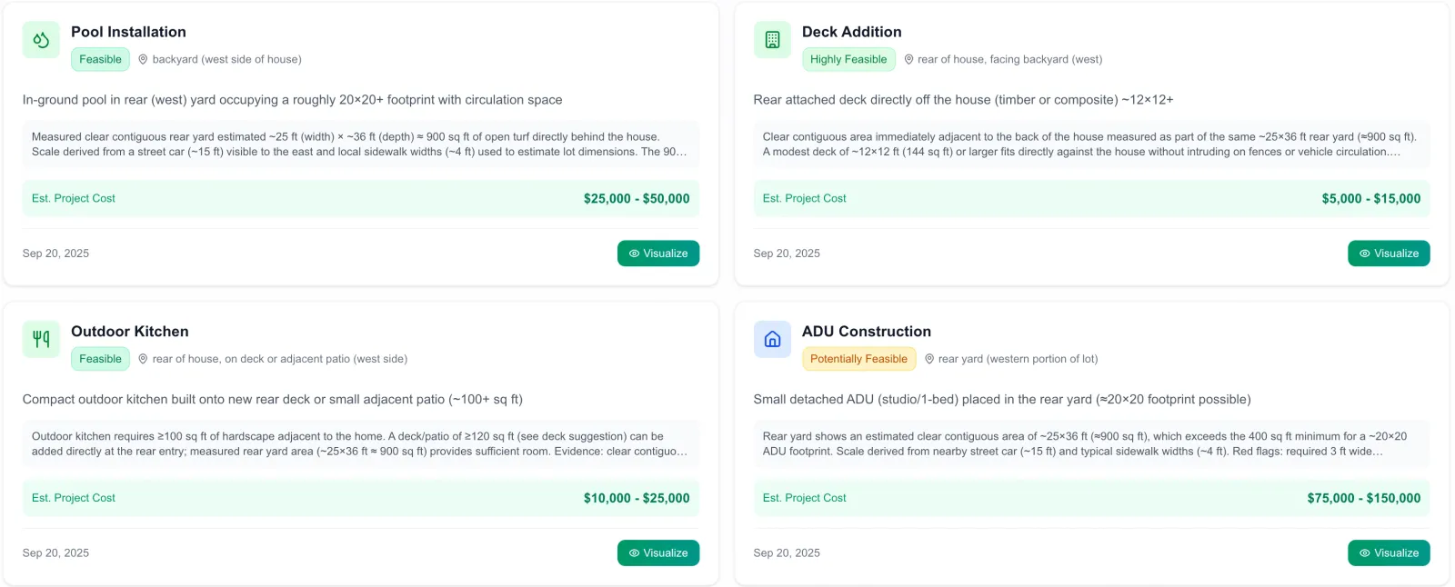Click the Pool Installation water-drop icon
Image resolution: width=1455 pixels, height=587 pixels.
point(41,40)
